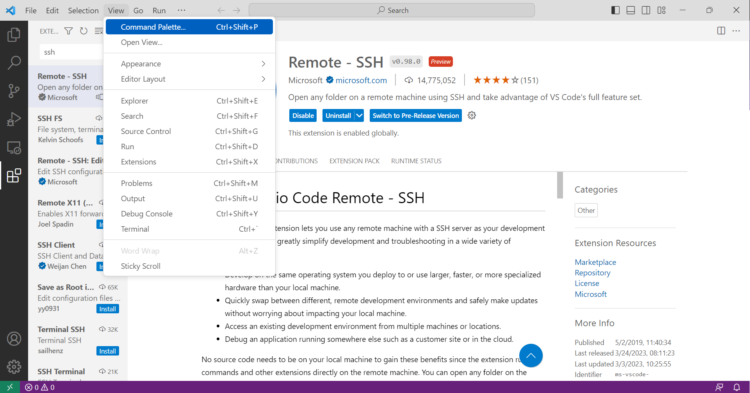Toggle Secondary Side Bar layout button
The width and height of the screenshot is (750, 393).
(x=646, y=10)
